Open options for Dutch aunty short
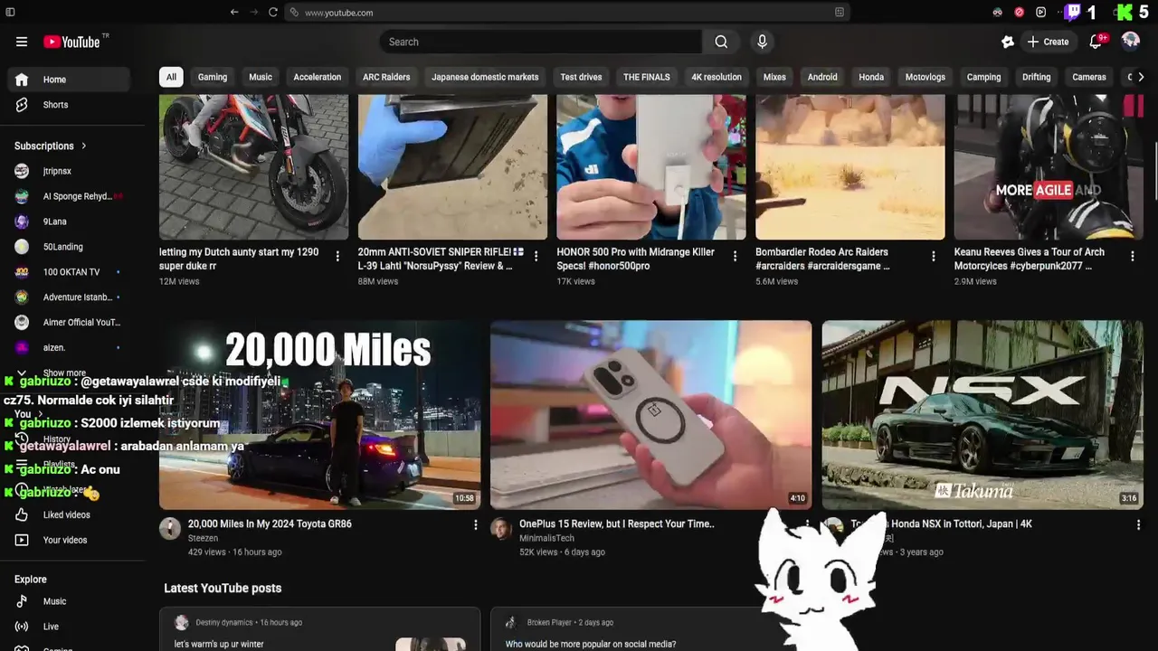 tap(337, 257)
